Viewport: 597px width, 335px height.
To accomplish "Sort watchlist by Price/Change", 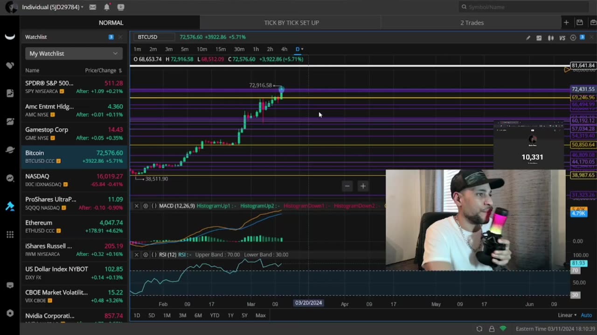I will [x=104, y=70].
